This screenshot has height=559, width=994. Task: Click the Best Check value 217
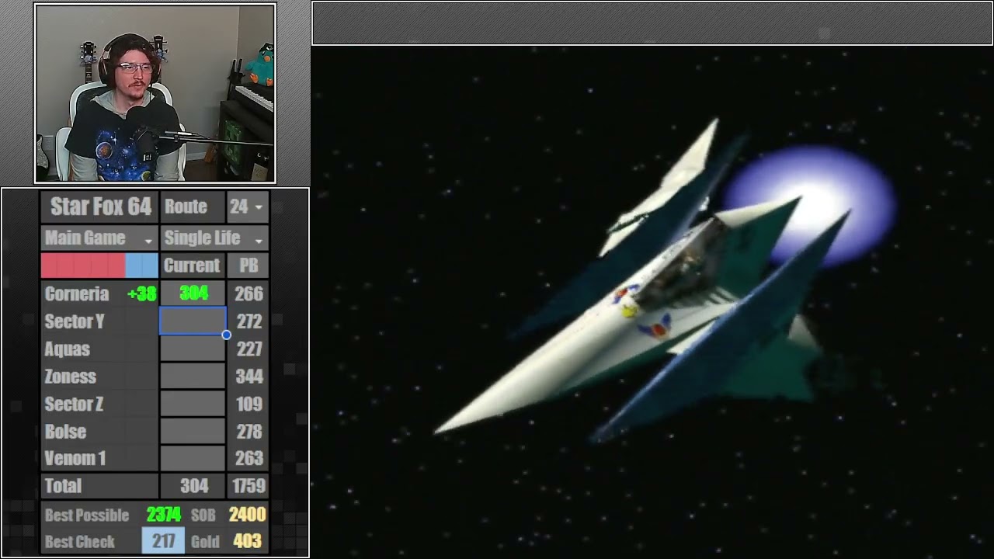click(163, 541)
